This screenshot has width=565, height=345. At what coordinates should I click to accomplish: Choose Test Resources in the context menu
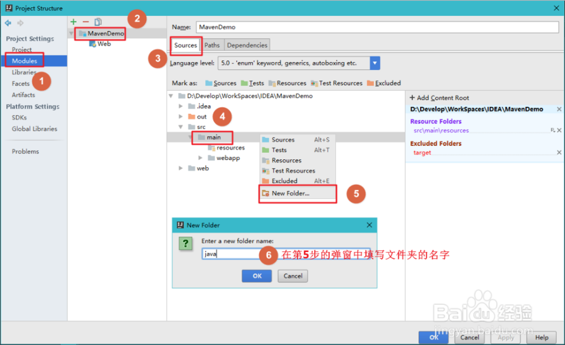pos(298,171)
